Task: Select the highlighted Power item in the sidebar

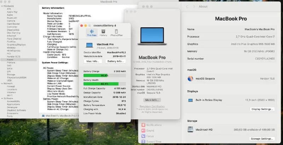Action: [x=19, y=60]
